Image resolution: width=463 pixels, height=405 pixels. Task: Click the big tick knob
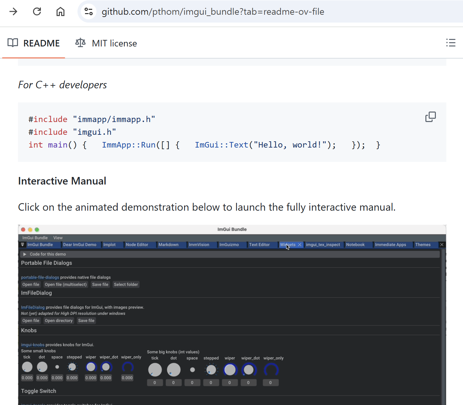coord(155,370)
